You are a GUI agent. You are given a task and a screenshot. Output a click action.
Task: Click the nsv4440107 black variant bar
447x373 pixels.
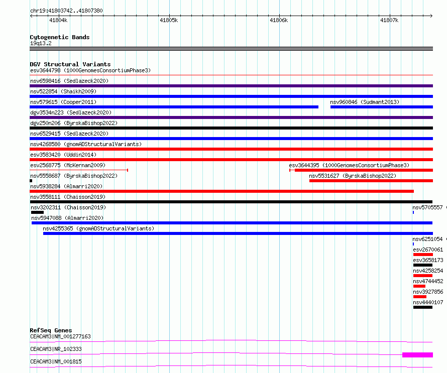[423, 307]
